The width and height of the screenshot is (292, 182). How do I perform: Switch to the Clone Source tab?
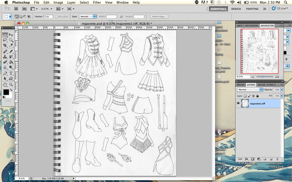pyautogui.click(x=271, y=85)
